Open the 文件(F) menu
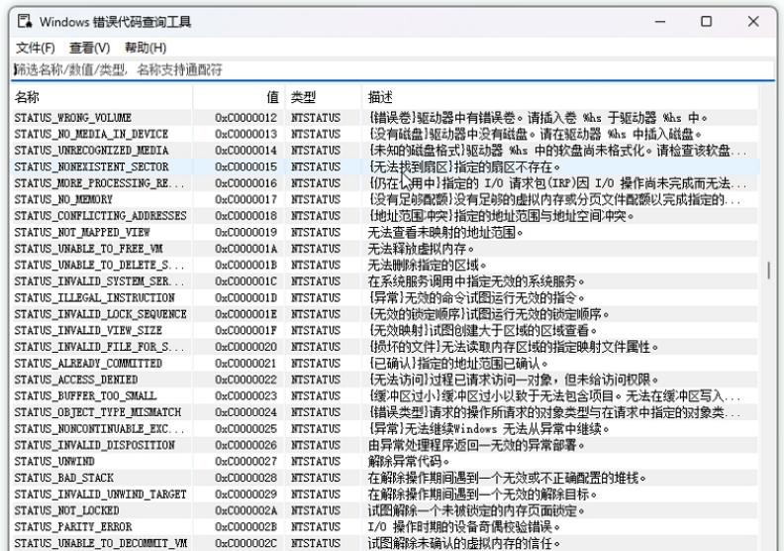This screenshot has height=551, width=784. [x=35, y=48]
